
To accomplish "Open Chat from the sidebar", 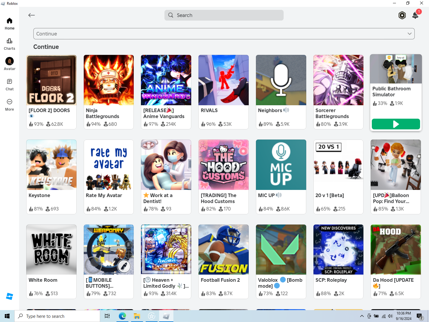I will click(10, 85).
